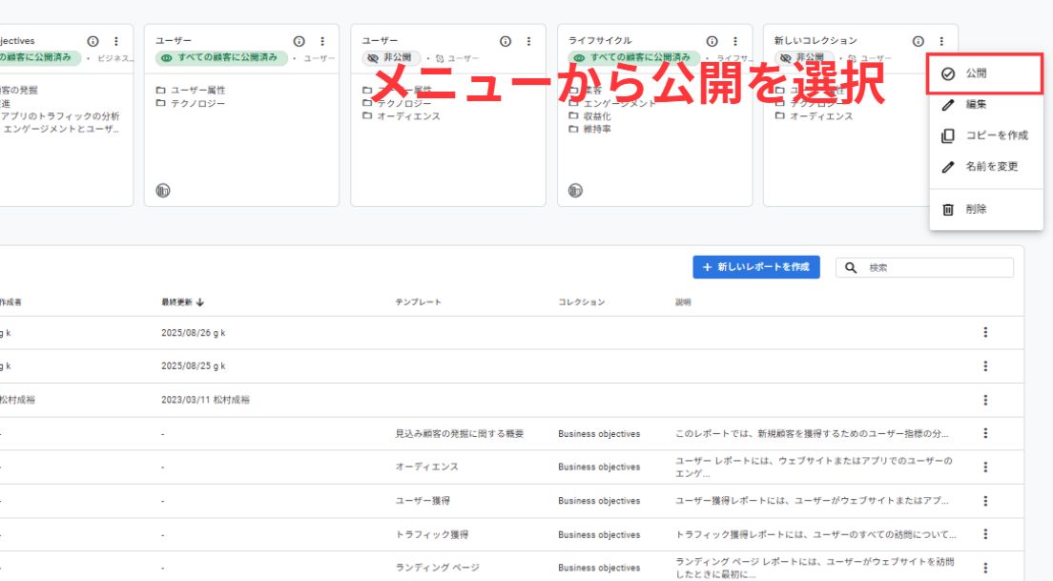Click the pencil icon next to 名前を変更
This screenshot has width=1053, height=581.
click(x=947, y=167)
